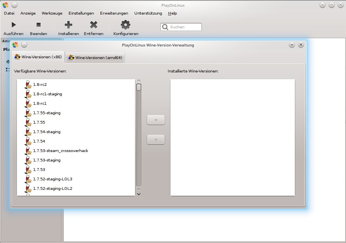Select version 1.7.53-staging in list
The image size is (346, 243).
(x=47, y=160)
